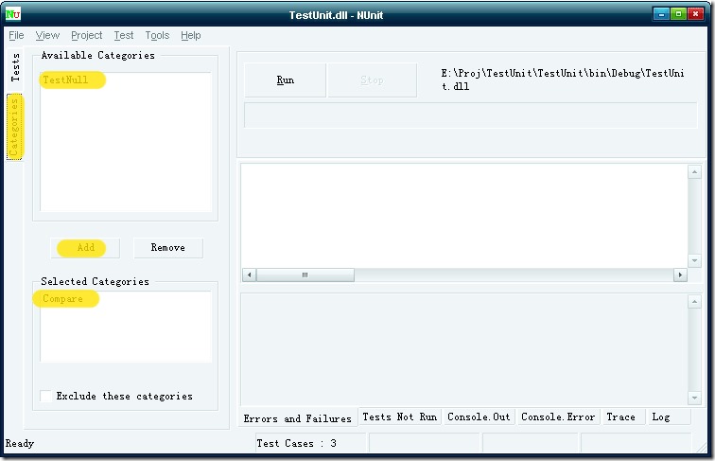Open the Tests Not Run tab
The height and width of the screenshot is (461, 715).
pos(399,417)
